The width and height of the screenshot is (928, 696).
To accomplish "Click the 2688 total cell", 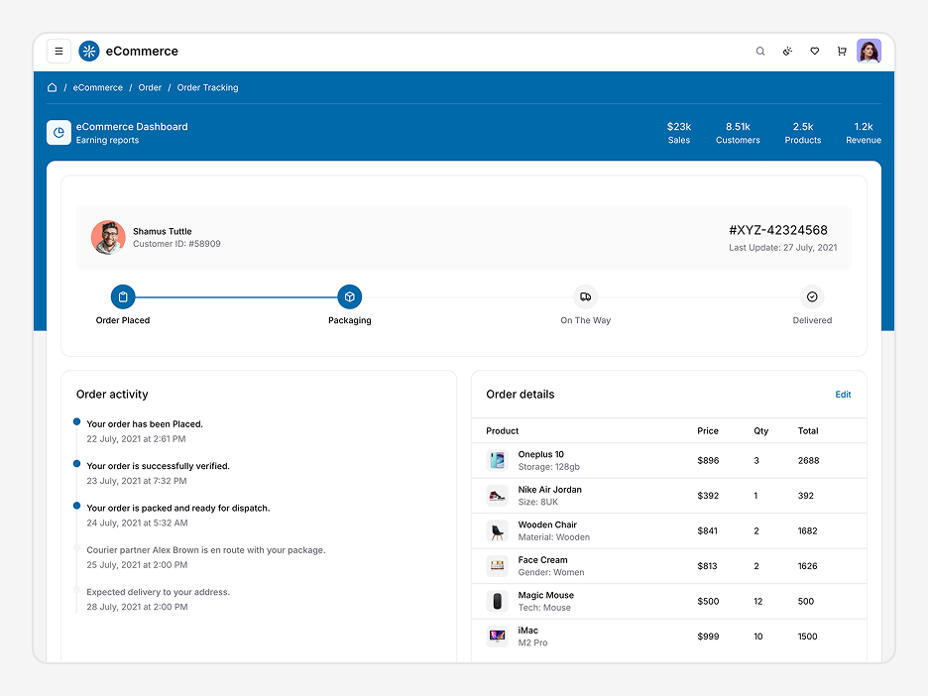I will pyautogui.click(x=808, y=460).
